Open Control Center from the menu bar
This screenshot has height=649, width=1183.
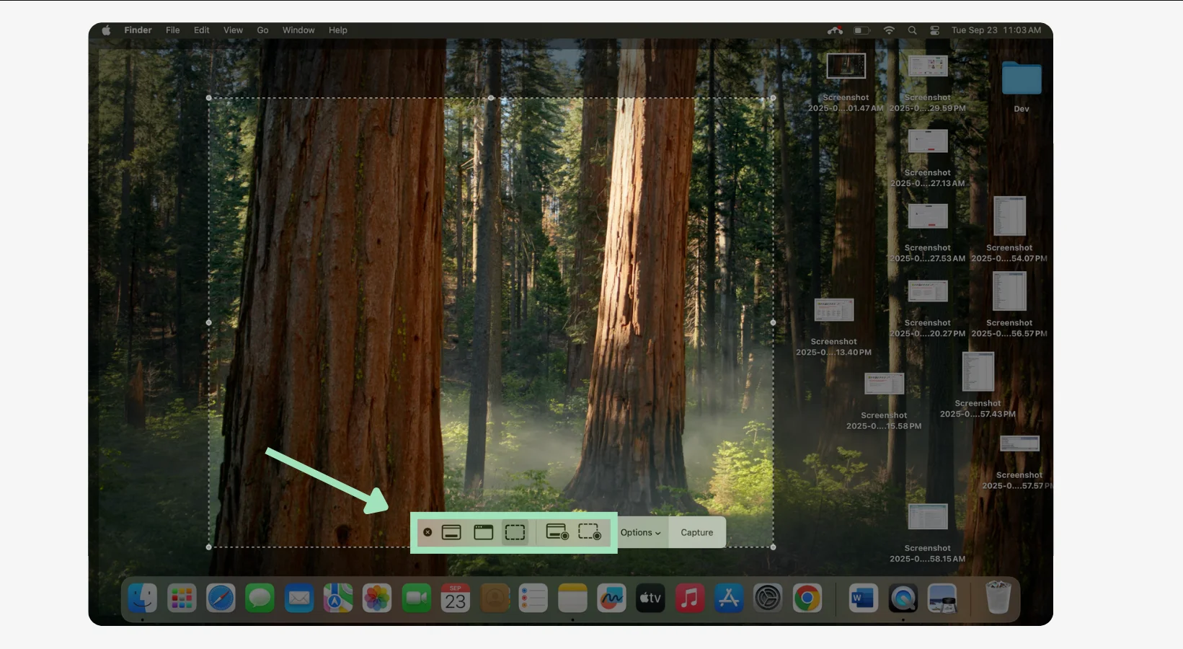click(935, 30)
